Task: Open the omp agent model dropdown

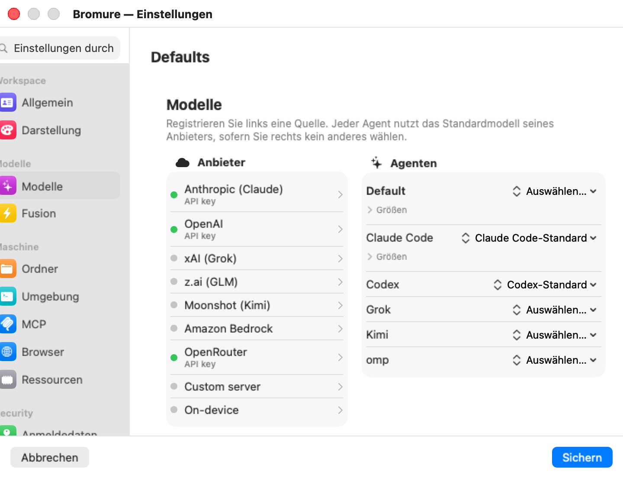Action: pyautogui.click(x=555, y=360)
